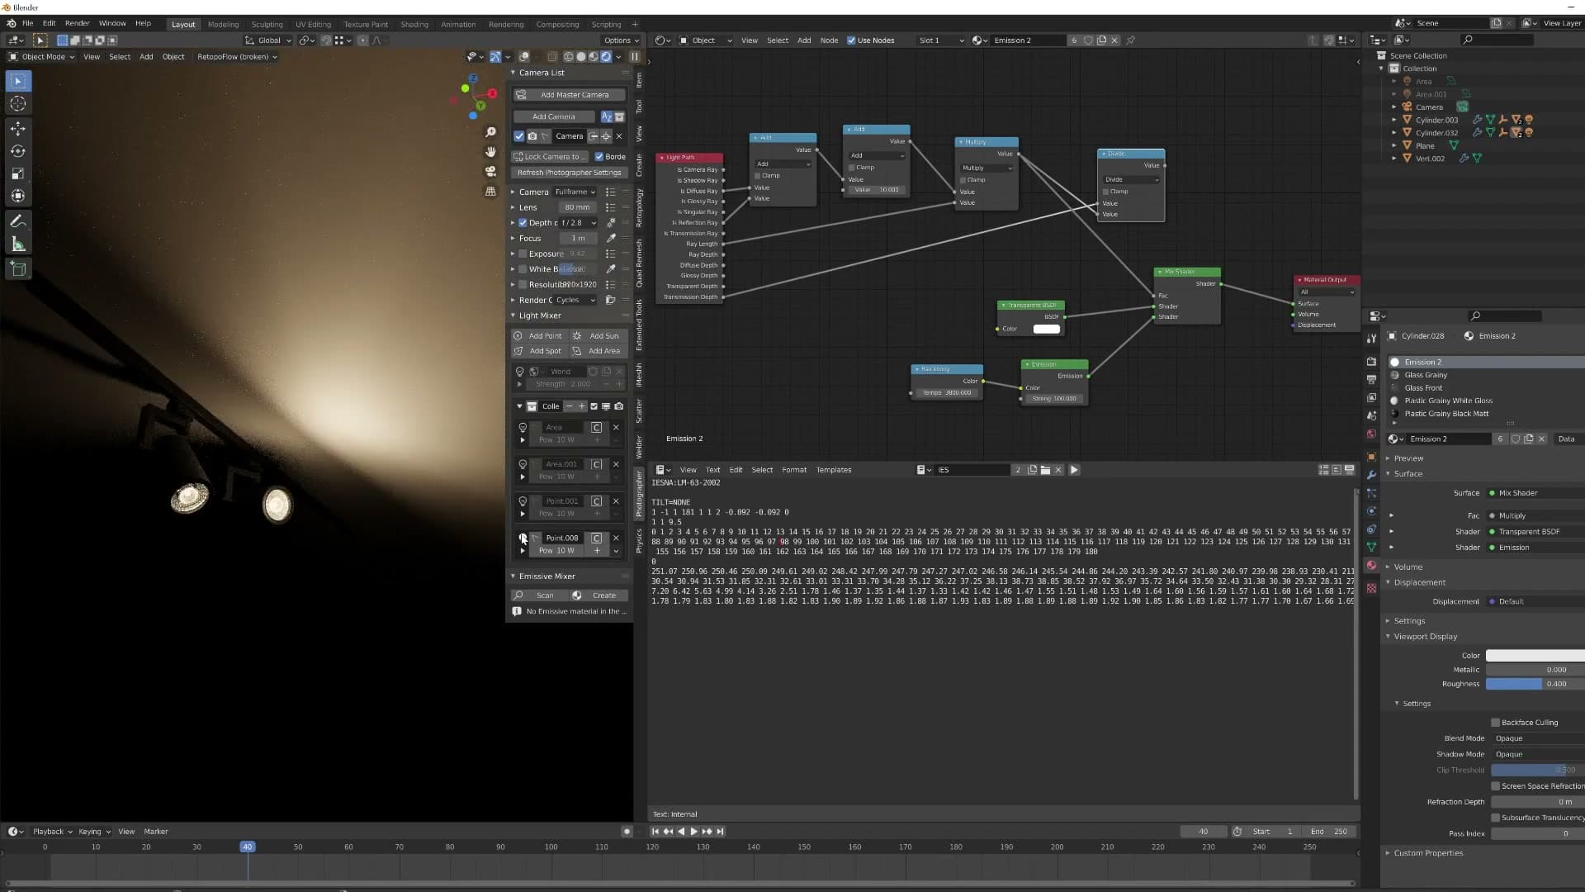Open the Templates menu in text editor
This screenshot has height=892, width=1585.
(834, 470)
